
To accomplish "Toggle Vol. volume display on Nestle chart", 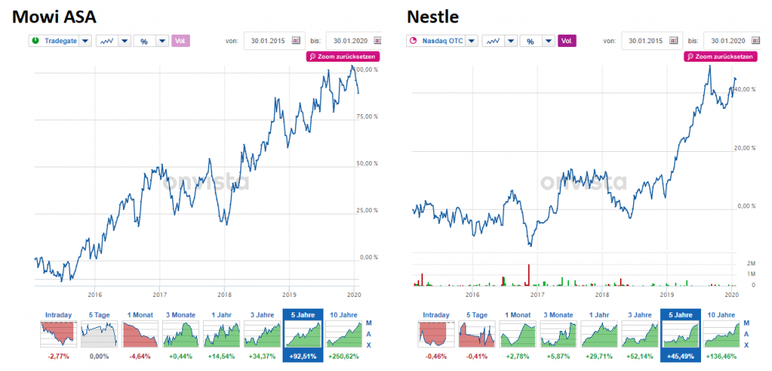I will pos(567,42).
